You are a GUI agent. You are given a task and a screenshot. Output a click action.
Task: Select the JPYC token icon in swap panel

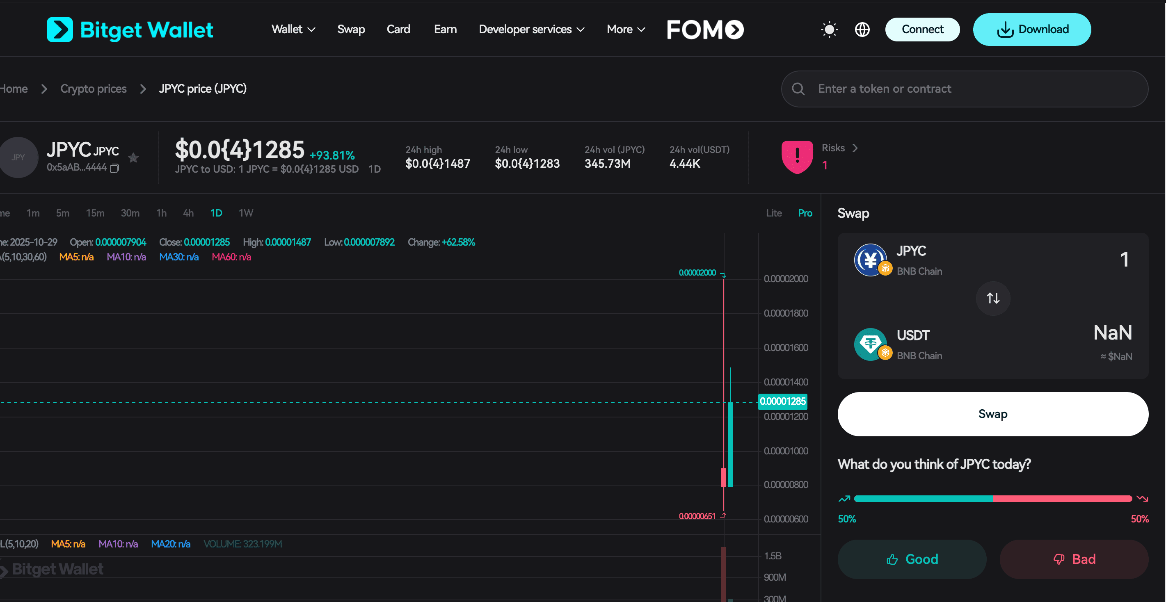[870, 260]
